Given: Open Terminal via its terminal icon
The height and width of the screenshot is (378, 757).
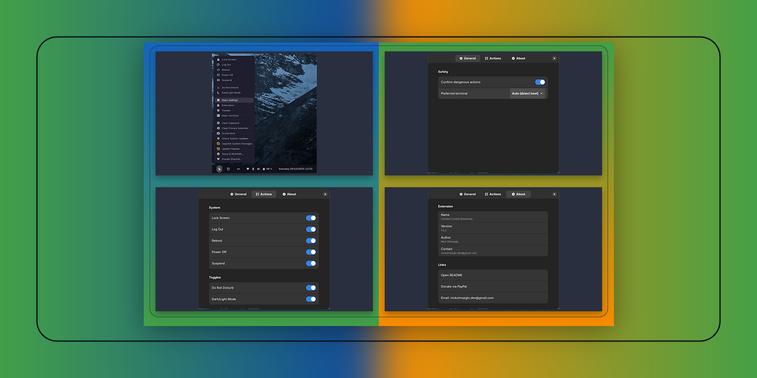Looking at the screenshot, I should pyautogui.click(x=218, y=115).
